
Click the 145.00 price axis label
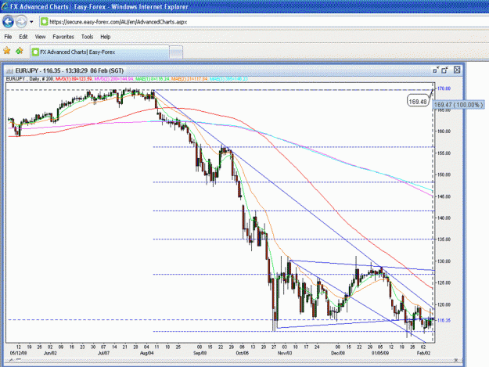[444, 196]
